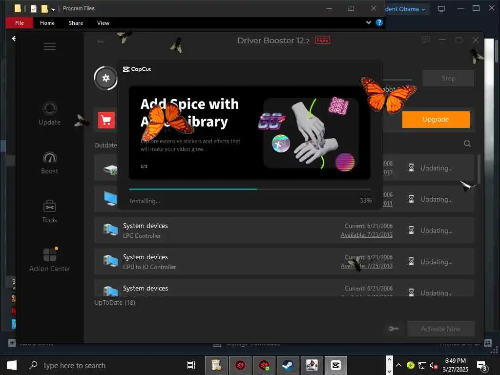This screenshot has width=500, height=375.
Task: Click the CapCut logo in installer
Action: (137, 69)
